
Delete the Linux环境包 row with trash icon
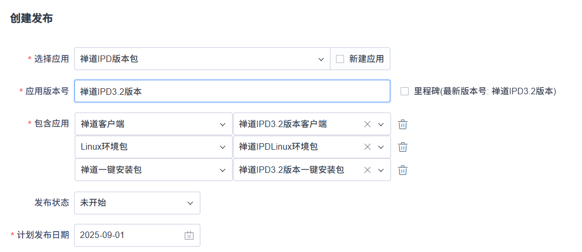403,147
